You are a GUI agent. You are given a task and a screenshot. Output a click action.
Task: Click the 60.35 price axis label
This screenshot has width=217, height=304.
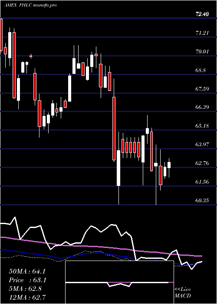[x=202, y=201]
